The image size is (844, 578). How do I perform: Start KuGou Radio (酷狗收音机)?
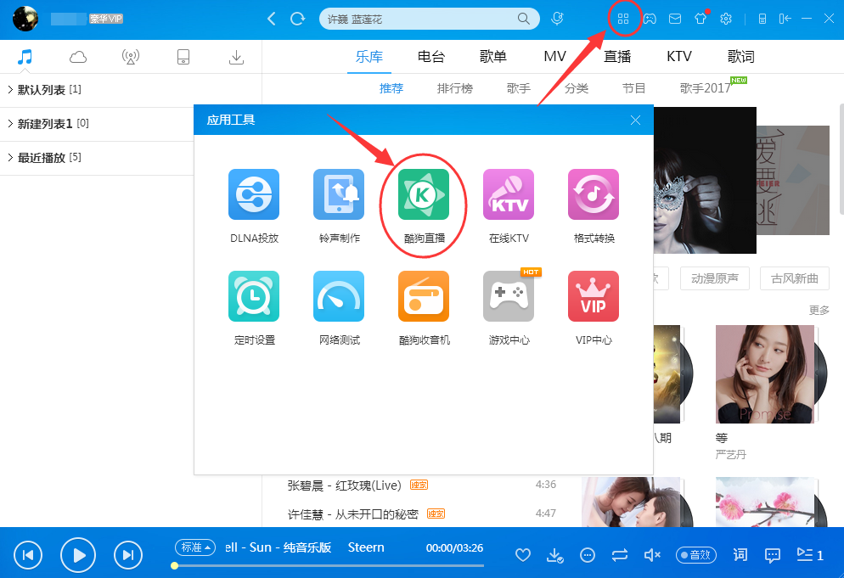[423, 296]
